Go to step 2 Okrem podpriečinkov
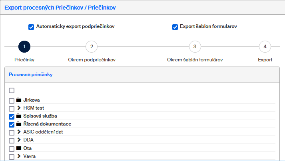285x161 pixels. tap(92, 47)
